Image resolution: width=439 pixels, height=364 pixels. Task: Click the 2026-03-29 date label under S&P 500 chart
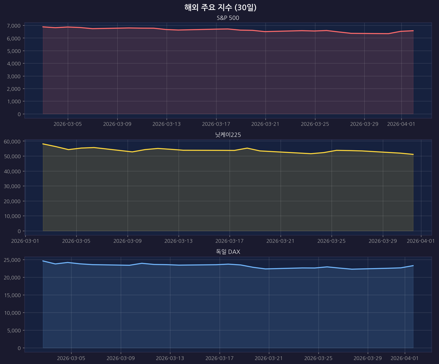[364, 124]
